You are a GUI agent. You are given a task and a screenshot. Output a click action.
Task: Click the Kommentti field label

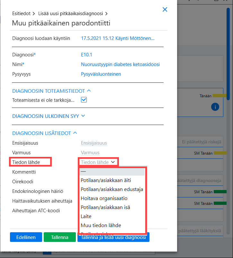coord(24,172)
